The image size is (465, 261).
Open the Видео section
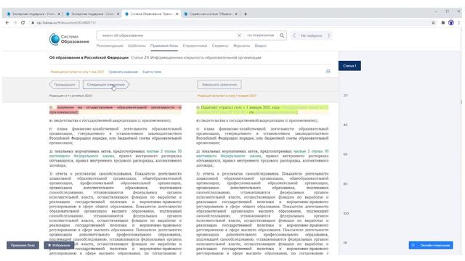click(x=260, y=46)
